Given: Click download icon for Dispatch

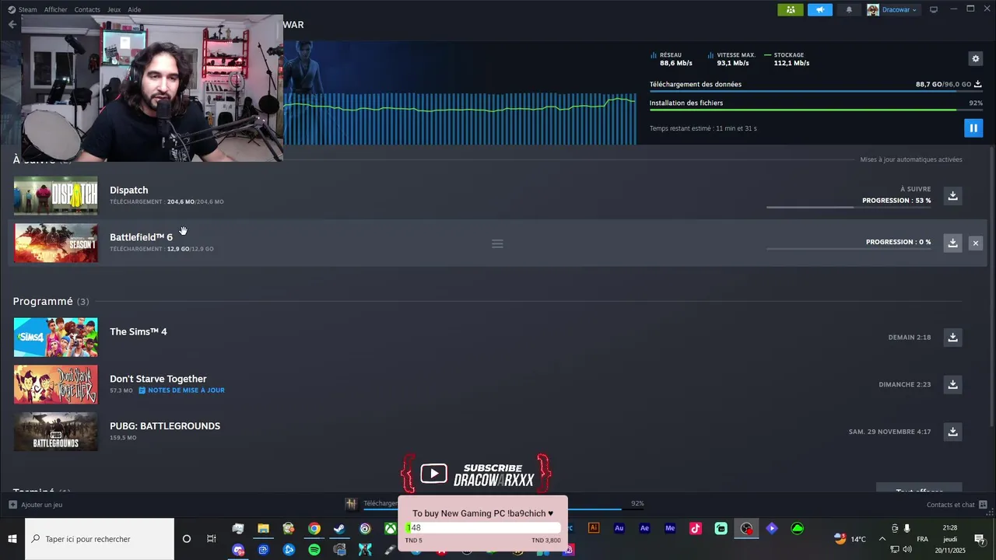Looking at the screenshot, I should [x=952, y=195].
